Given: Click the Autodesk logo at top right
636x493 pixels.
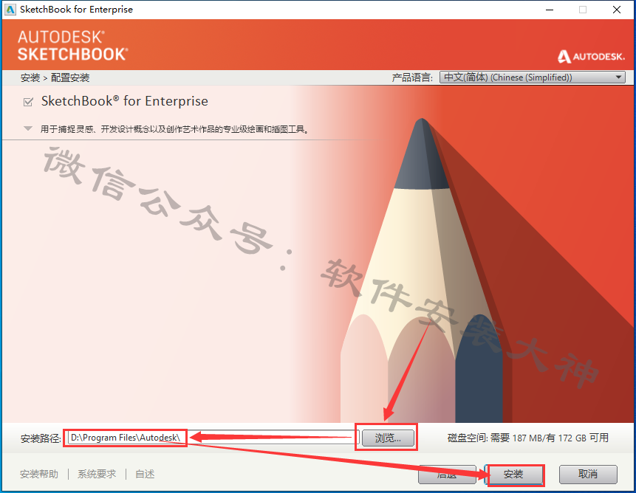Looking at the screenshot, I should click(x=591, y=57).
